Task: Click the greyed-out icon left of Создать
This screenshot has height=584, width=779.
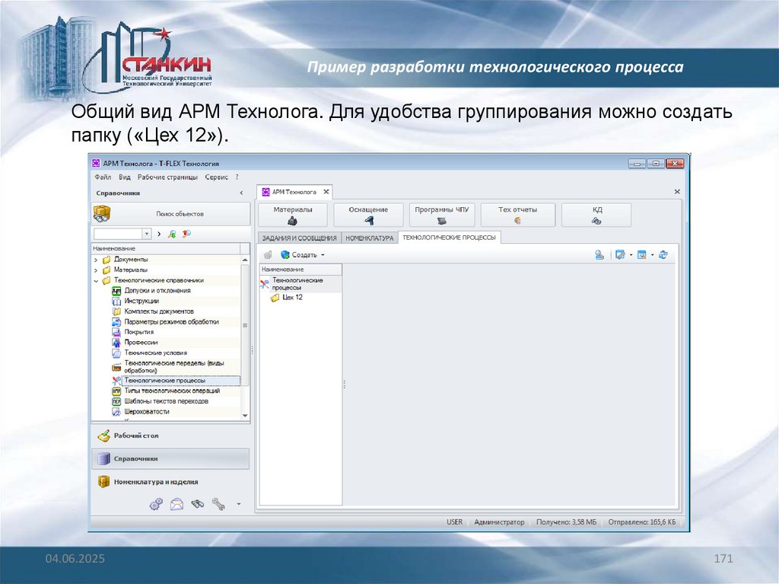Action: click(x=268, y=255)
